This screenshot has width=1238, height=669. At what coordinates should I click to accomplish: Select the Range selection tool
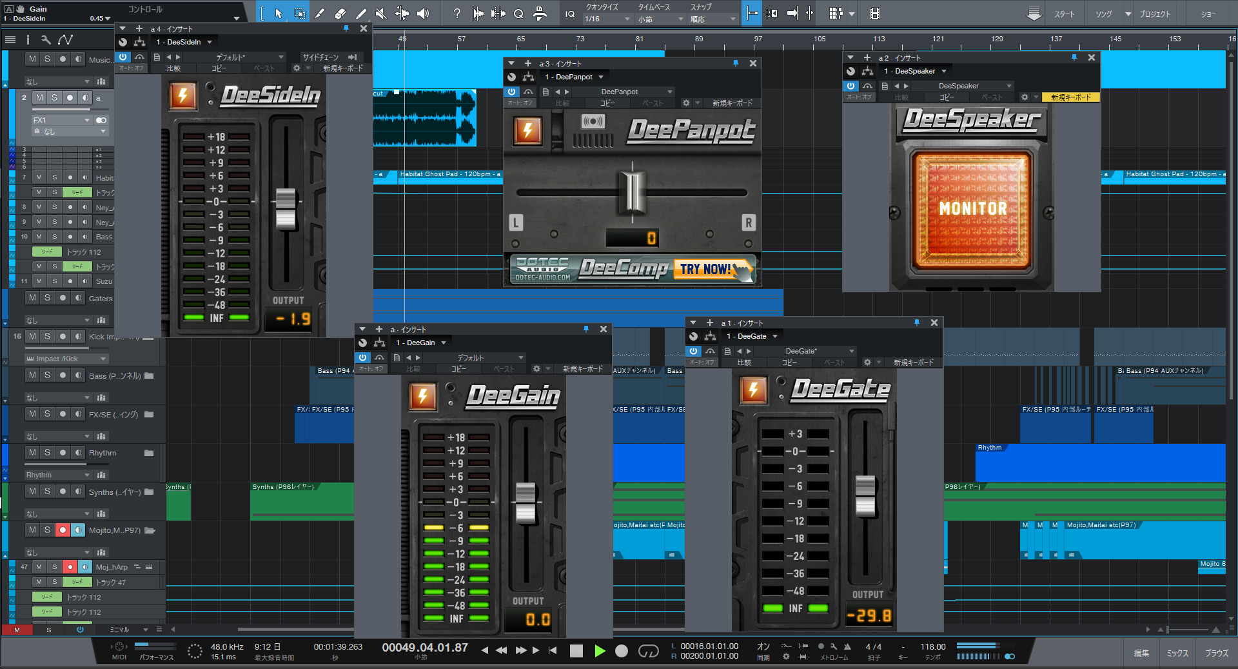(300, 14)
